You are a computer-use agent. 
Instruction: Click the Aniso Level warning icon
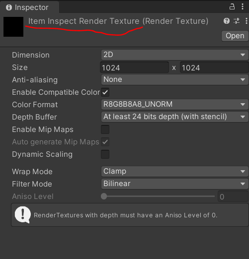[x=23, y=215]
